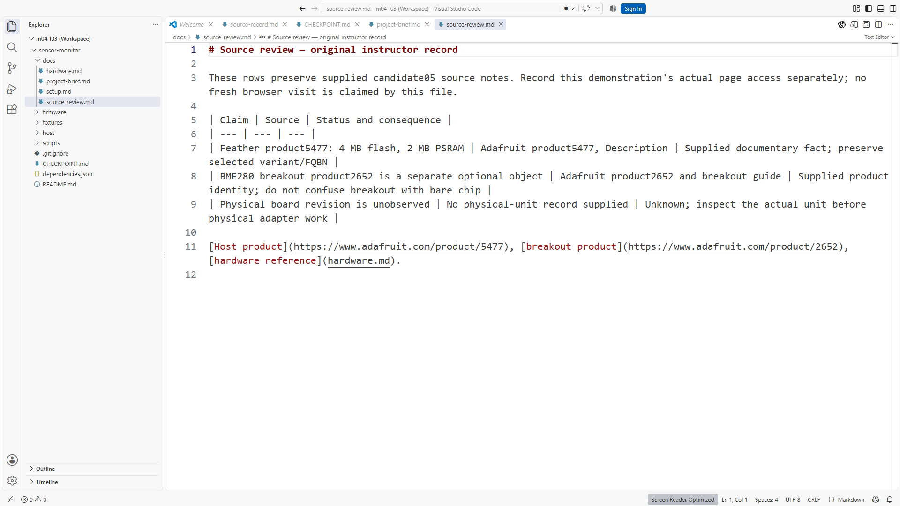Expand the firmware folder
900x506 pixels.
54,112
